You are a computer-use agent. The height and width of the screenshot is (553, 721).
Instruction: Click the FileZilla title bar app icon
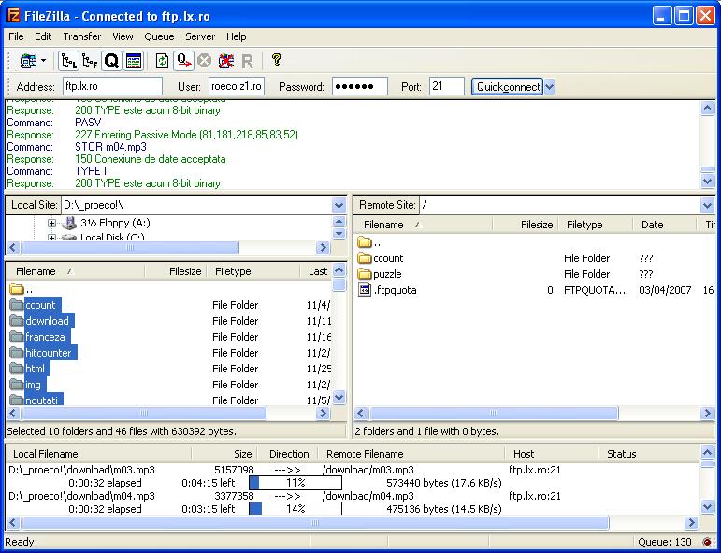click(x=14, y=16)
